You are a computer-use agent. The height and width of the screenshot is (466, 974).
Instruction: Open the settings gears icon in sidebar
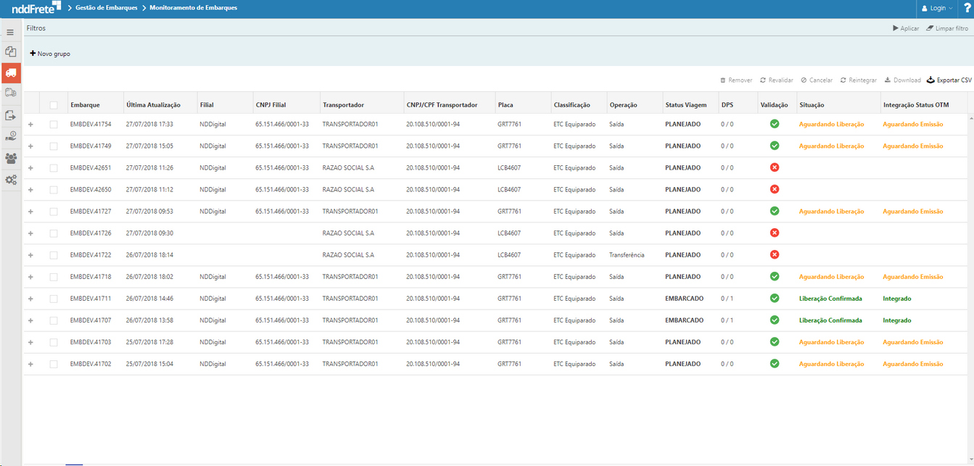point(10,178)
